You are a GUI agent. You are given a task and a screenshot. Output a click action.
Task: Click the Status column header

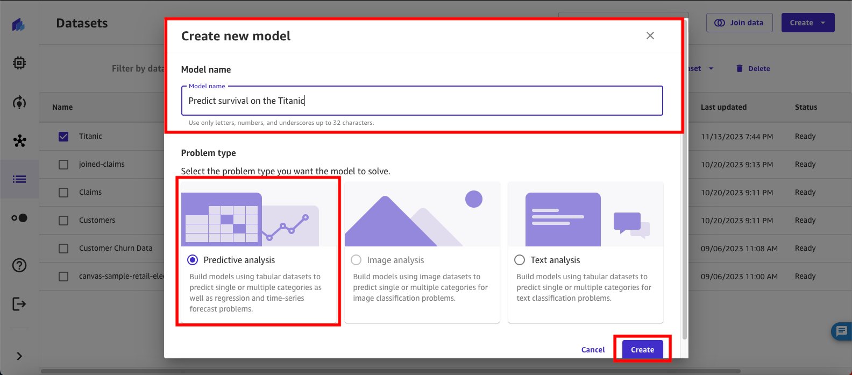(806, 107)
